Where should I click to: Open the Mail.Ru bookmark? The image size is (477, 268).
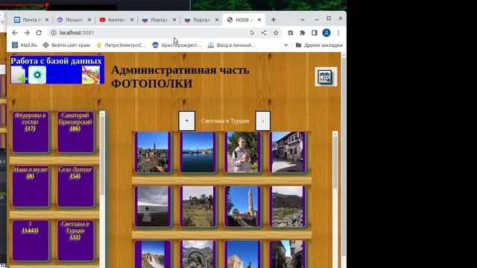[x=25, y=45]
